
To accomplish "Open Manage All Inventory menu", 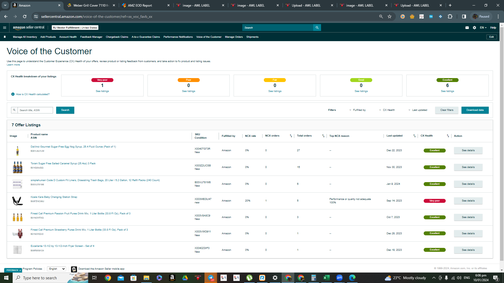I will tap(25, 37).
